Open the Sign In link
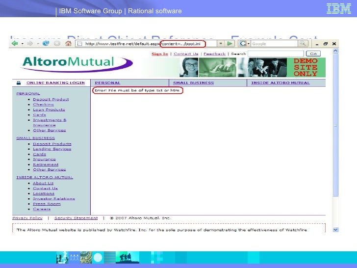 pyautogui.click(x=160, y=54)
